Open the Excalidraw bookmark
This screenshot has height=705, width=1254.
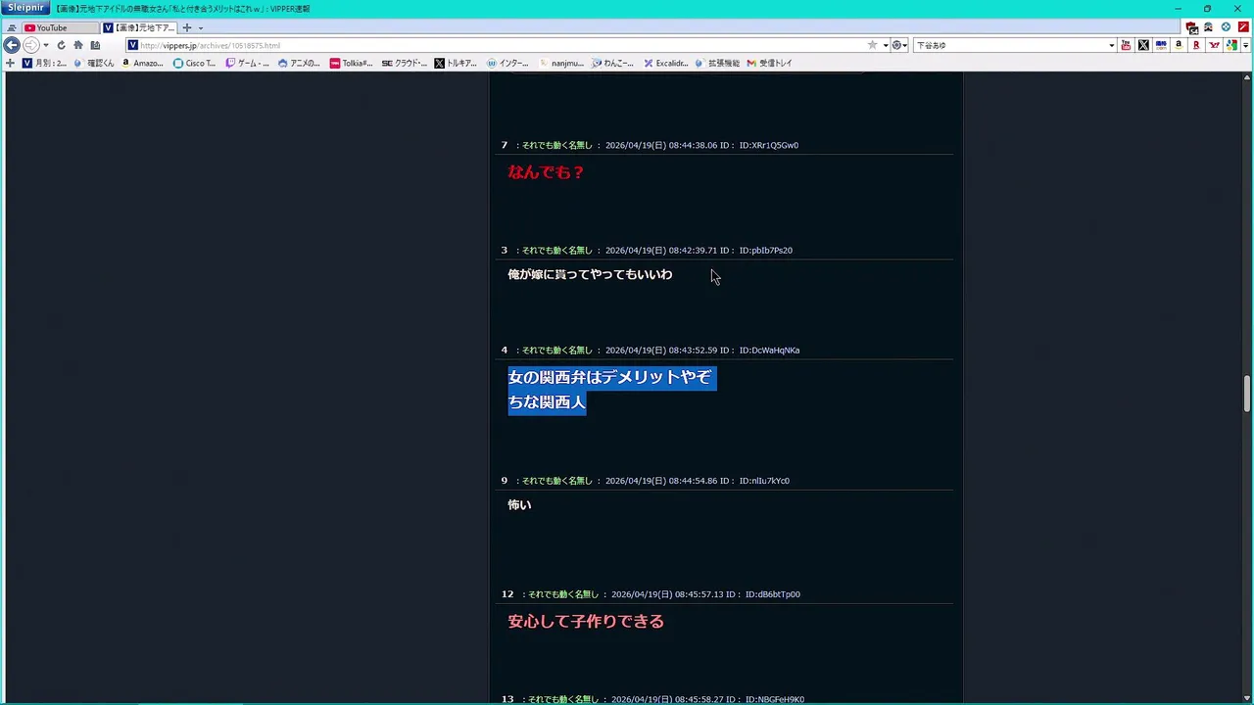point(665,63)
